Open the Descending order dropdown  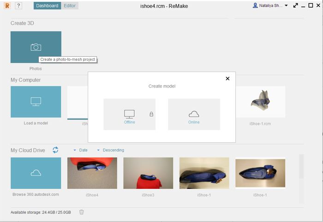(111, 150)
